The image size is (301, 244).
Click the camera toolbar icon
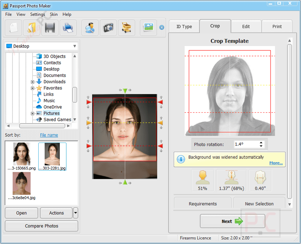point(108,28)
